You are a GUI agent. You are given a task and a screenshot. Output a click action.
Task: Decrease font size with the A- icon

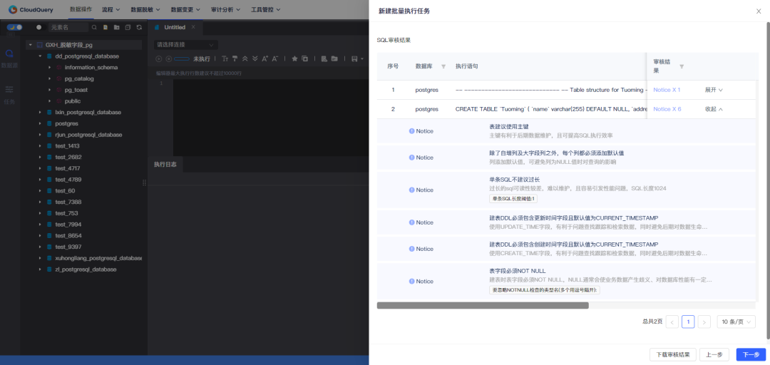point(275,58)
